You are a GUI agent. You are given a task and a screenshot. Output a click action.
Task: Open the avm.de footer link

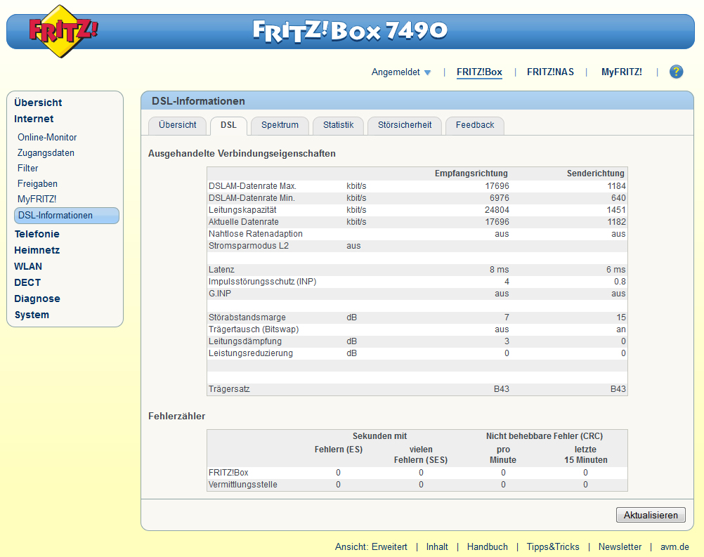point(674,546)
